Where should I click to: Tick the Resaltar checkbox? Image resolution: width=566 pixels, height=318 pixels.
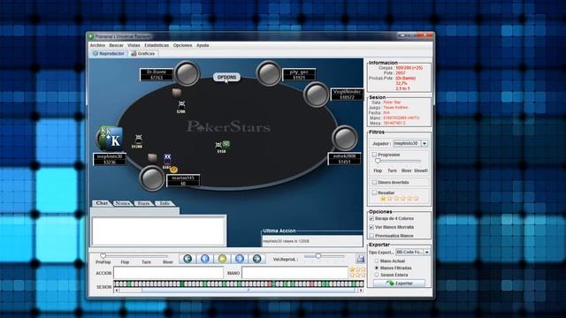(374, 193)
